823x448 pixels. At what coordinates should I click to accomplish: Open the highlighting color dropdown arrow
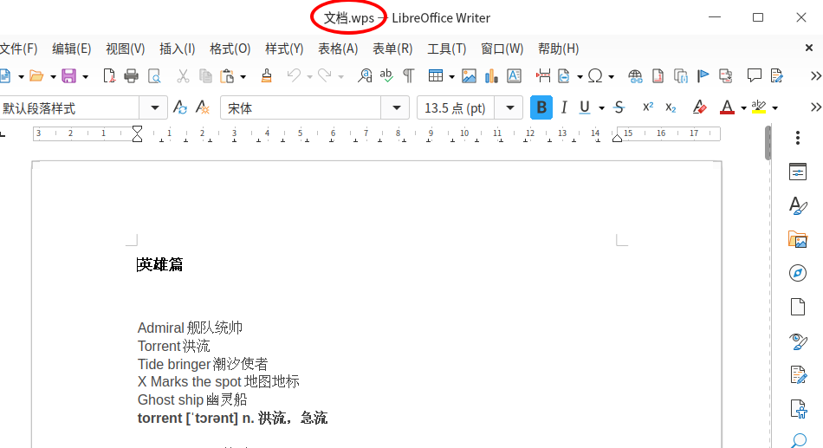click(x=774, y=108)
